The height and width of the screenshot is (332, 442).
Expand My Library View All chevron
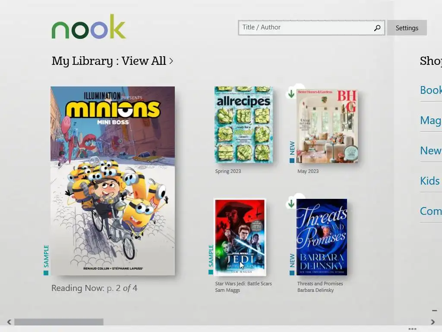[171, 61]
